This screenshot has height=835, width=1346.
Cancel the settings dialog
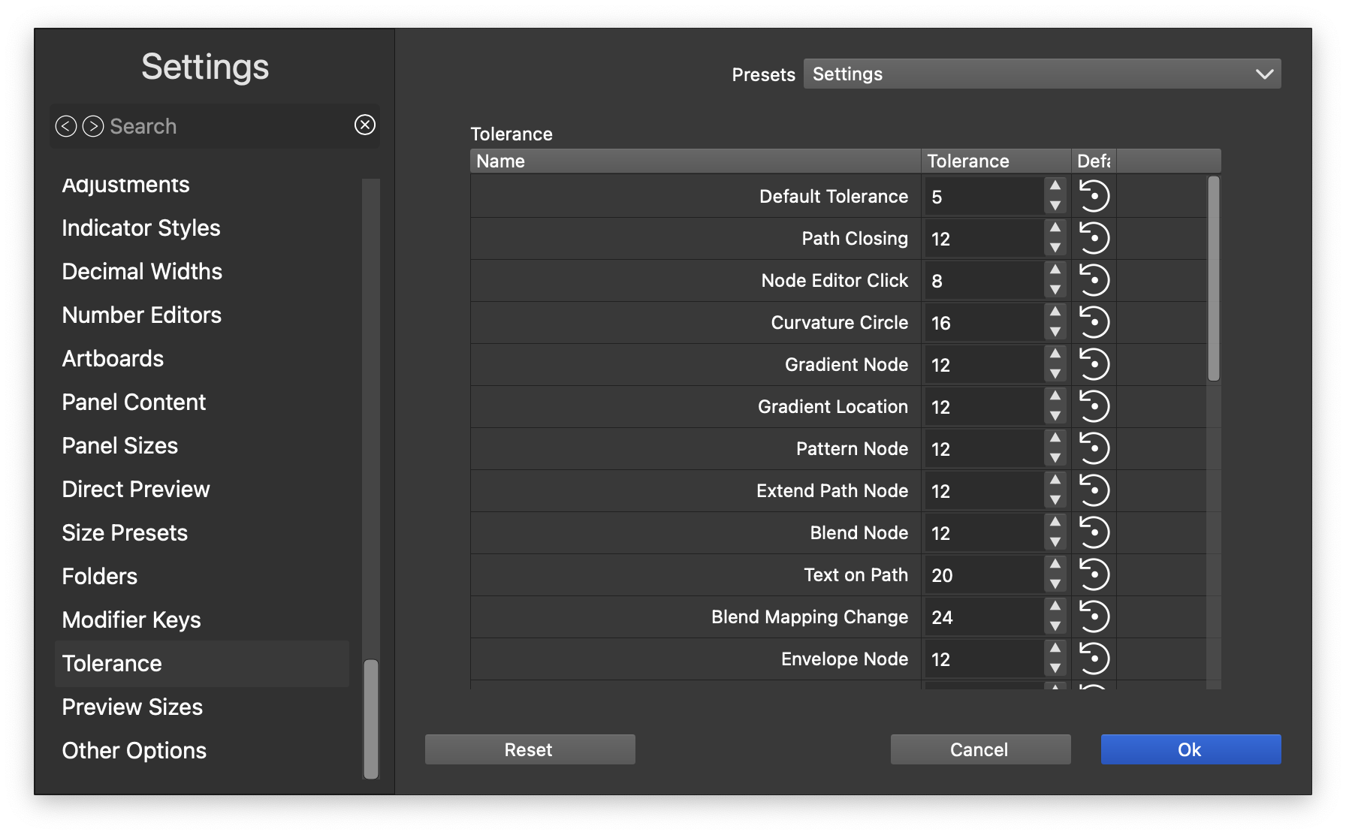(980, 749)
